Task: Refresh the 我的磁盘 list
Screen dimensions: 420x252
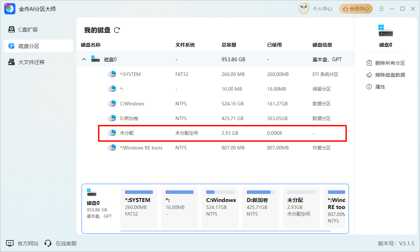Action: [117, 30]
